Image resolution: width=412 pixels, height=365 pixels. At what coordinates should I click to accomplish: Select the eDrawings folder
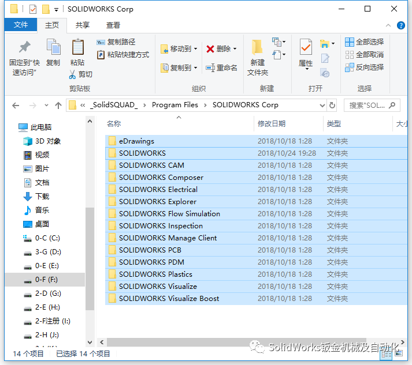click(256, 141)
